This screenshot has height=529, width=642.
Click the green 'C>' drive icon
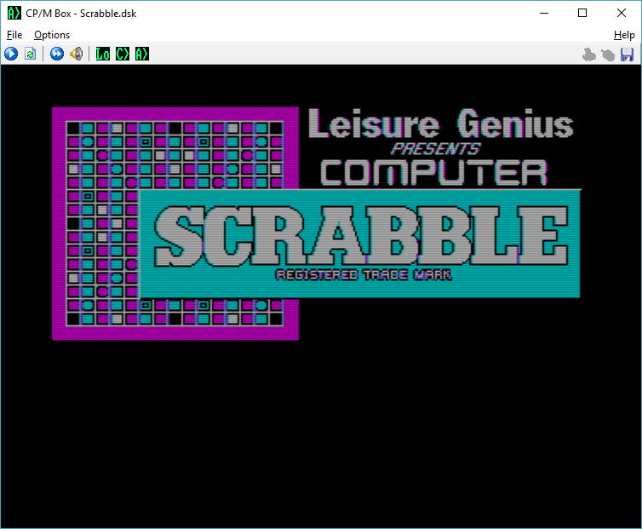pyautogui.click(x=123, y=54)
